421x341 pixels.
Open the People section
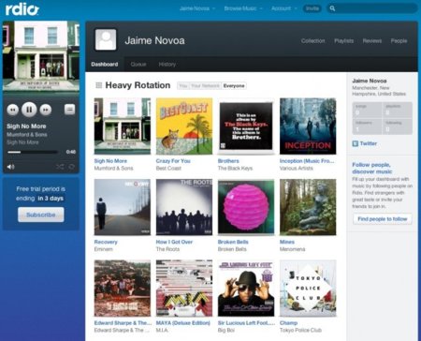coord(399,41)
